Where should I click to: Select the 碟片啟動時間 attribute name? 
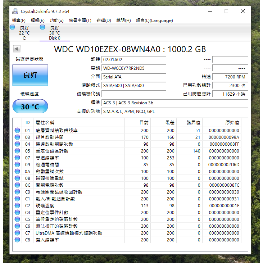[50, 137]
